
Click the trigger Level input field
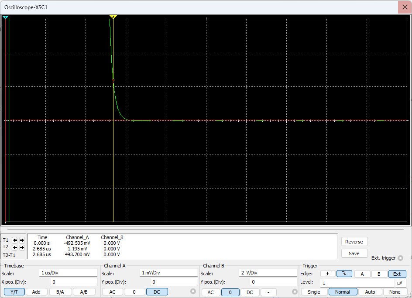357,283
